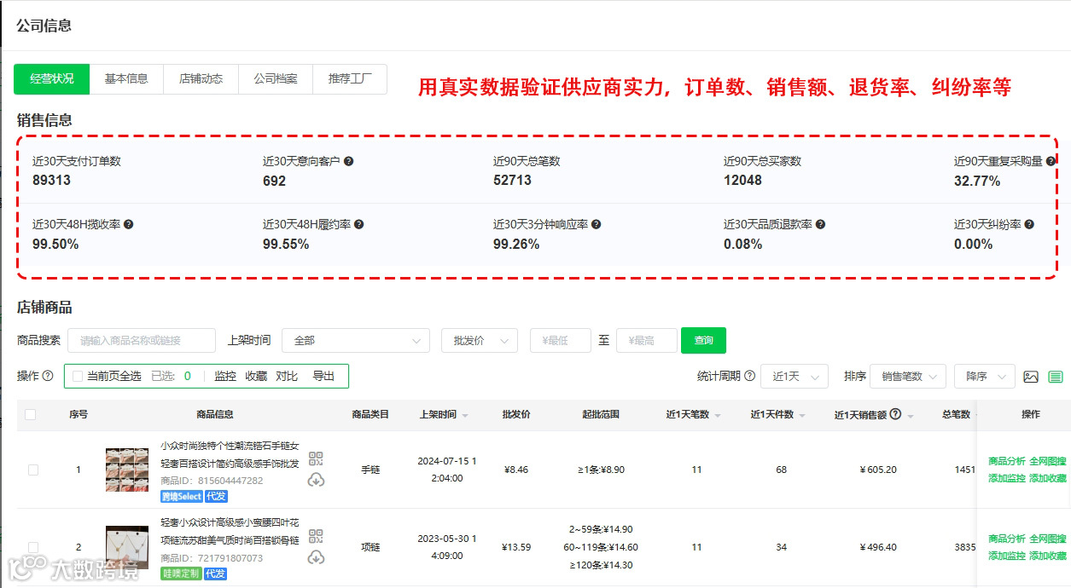Click 添加监控 link for row 2
1071x588 pixels.
point(1007,556)
